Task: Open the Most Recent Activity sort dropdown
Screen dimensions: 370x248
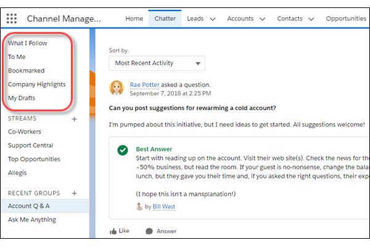Action: point(157,63)
